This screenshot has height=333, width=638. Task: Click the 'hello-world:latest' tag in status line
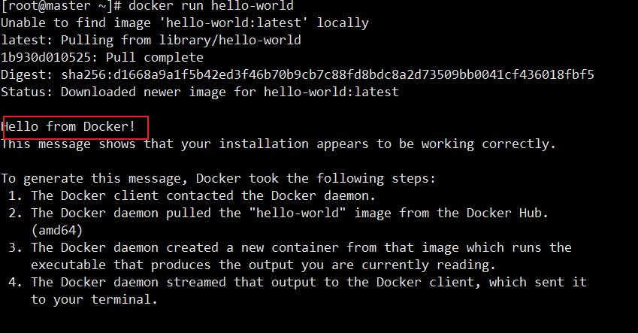pos(331,92)
